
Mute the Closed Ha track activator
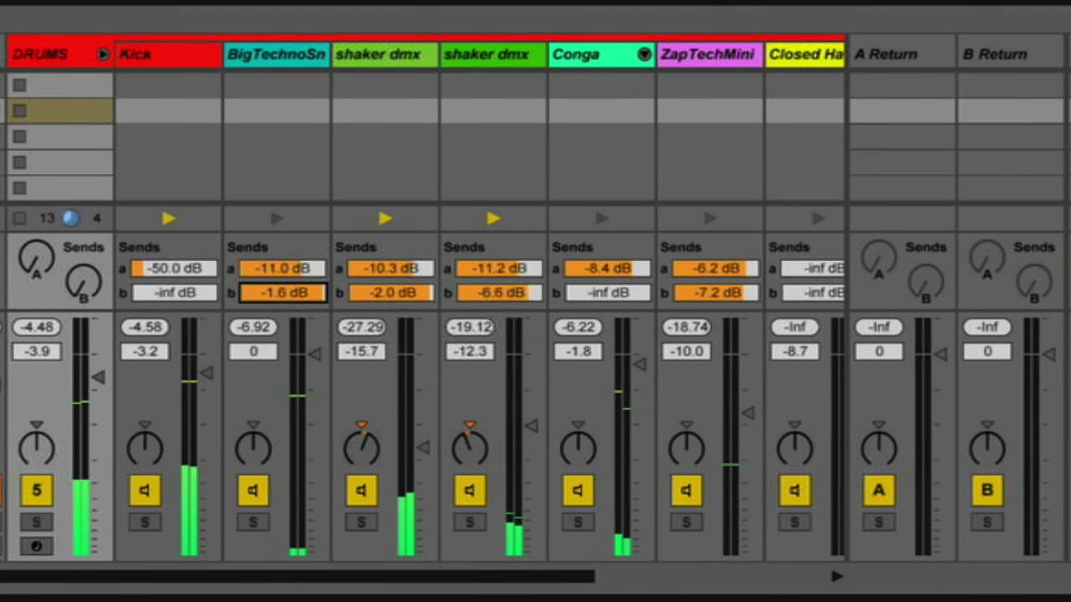tap(795, 491)
